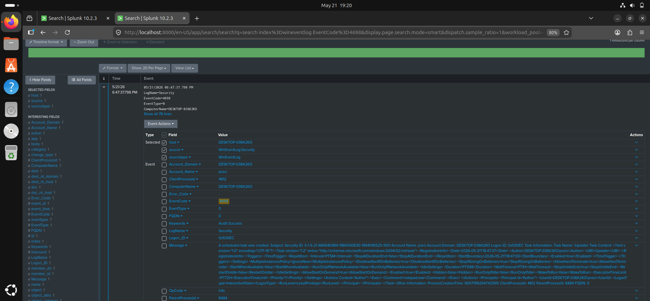Open the All Fields button
This screenshot has height=301, width=650.
click(82, 80)
